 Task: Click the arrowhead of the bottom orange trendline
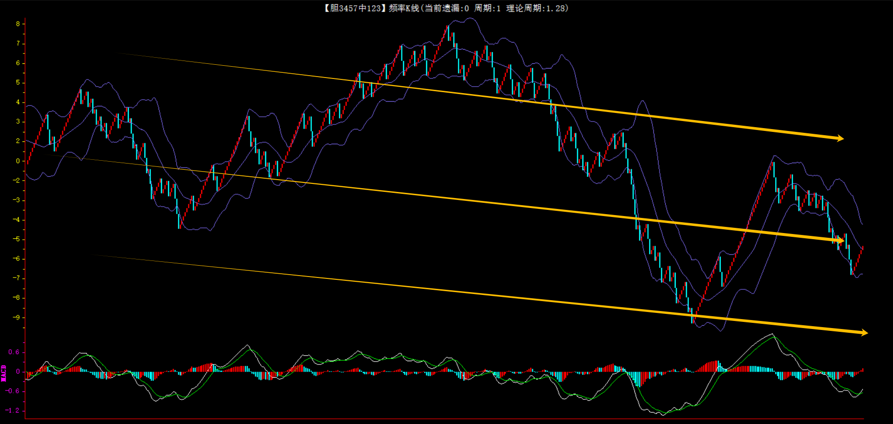coord(864,333)
